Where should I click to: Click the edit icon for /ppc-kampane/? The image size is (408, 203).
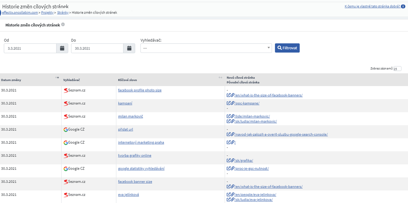point(228,103)
